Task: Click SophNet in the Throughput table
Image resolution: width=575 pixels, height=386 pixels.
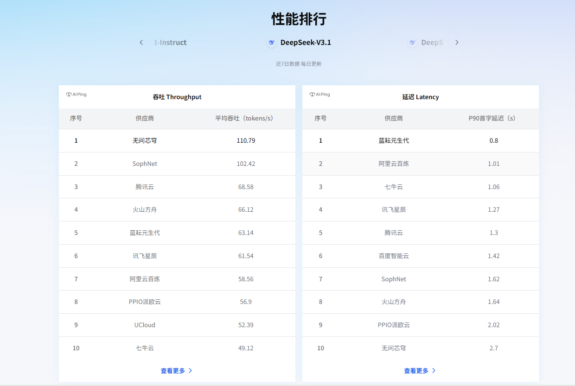Action: (145, 164)
